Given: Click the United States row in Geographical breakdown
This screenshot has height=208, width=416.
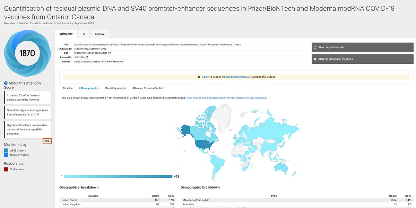Looking at the screenshot, I should 118,200.
